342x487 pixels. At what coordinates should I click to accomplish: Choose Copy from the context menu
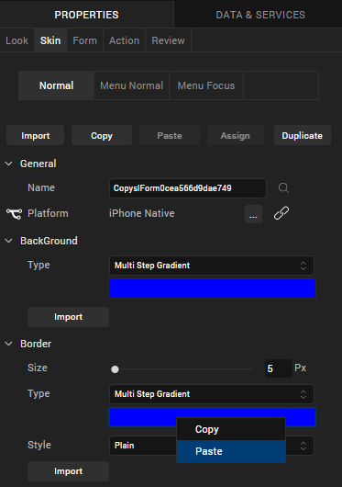coord(231,429)
